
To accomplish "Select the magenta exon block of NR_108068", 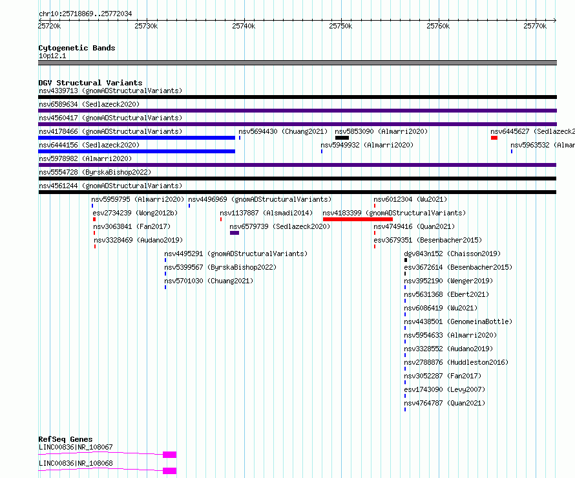I will pyautogui.click(x=169, y=471).
